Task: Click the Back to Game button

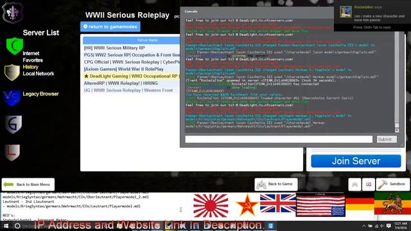Action: point(276,184)
